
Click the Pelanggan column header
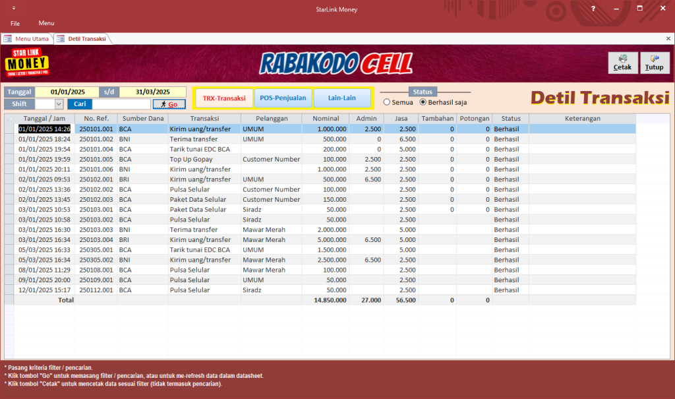click(271, 119)
